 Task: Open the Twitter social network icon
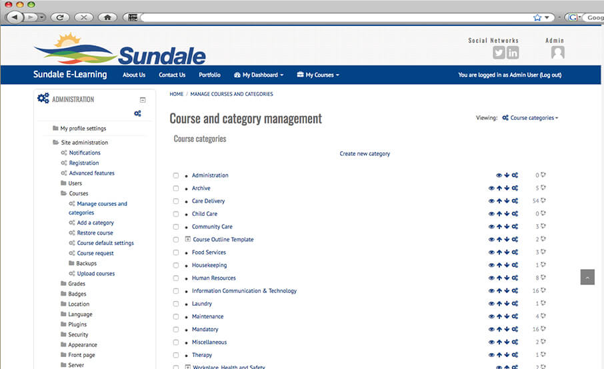(x=499, y=53)
